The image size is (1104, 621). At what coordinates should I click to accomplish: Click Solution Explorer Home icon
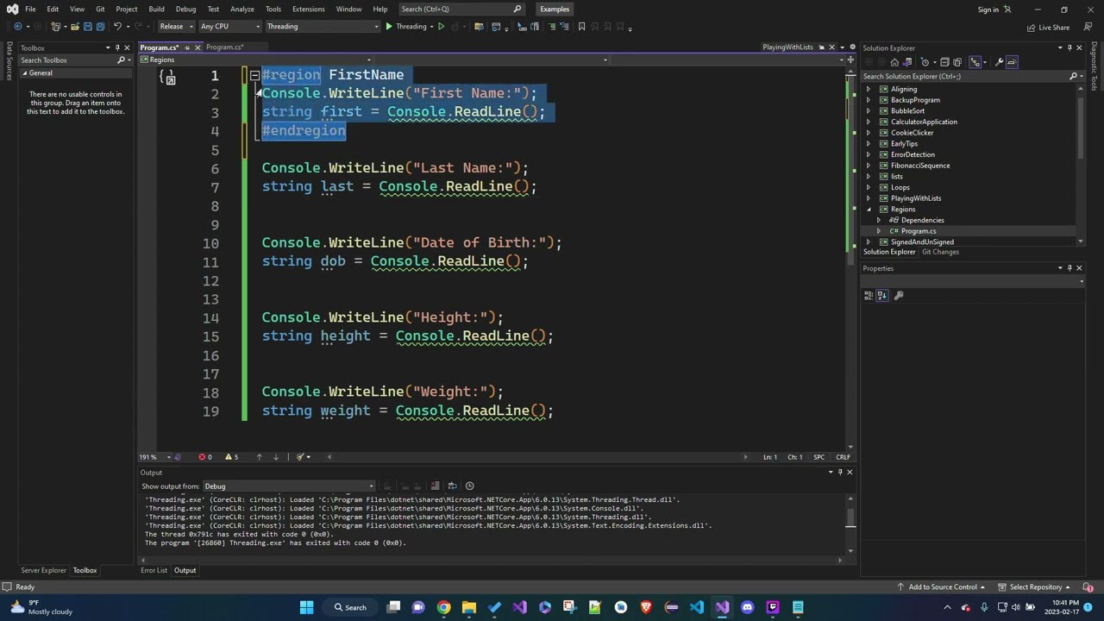click(x=894, y=62)
